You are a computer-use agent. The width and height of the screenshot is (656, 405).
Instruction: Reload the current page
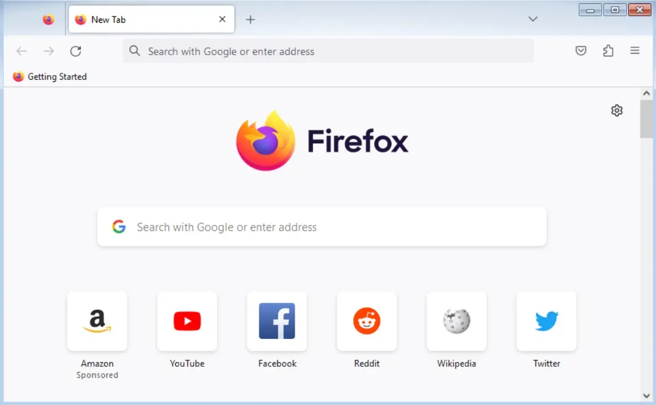point(76,51)
